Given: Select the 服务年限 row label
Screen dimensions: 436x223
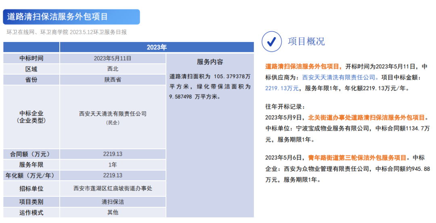Looking at the screenshot, I should 31,165.
